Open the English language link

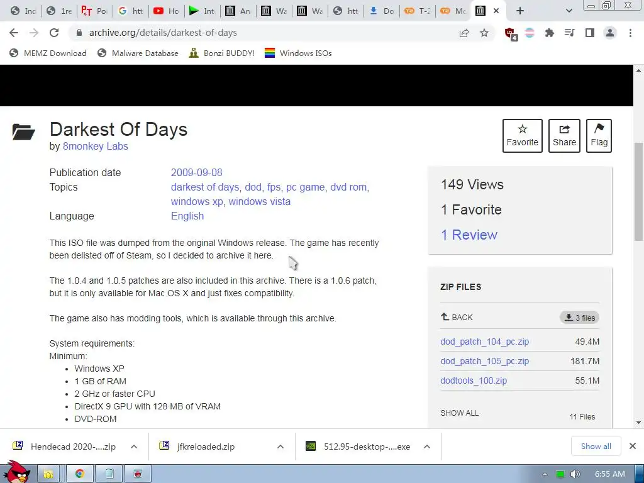(x=187, y=216)
